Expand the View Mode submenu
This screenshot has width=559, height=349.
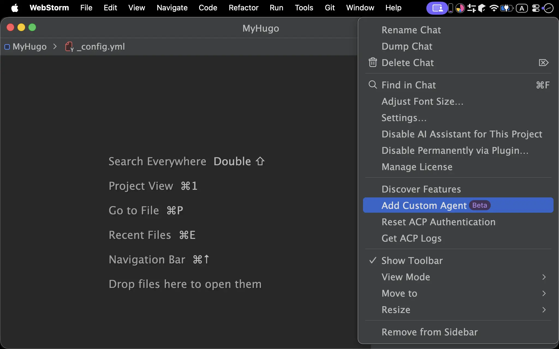click(458, 277)
